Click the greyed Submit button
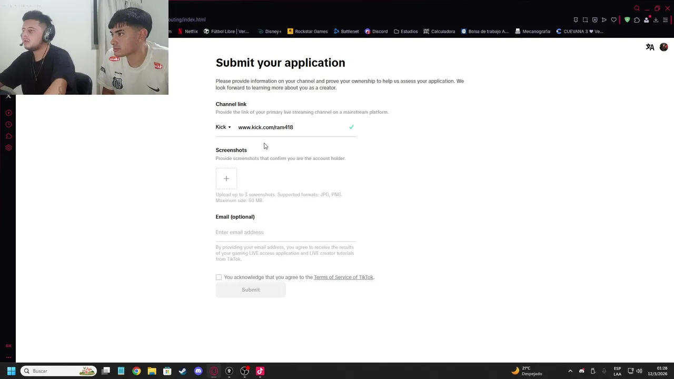Image resolution: width=674 pixels, height=379 pixels. pyautogui.click(x=251, y=290)
